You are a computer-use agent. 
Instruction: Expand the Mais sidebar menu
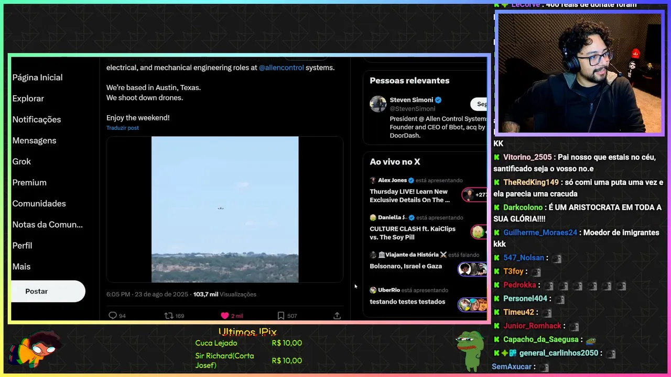click(21, 266)
